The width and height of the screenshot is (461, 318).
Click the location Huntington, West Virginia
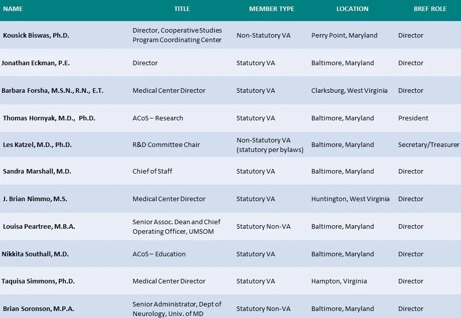[350, 199]
